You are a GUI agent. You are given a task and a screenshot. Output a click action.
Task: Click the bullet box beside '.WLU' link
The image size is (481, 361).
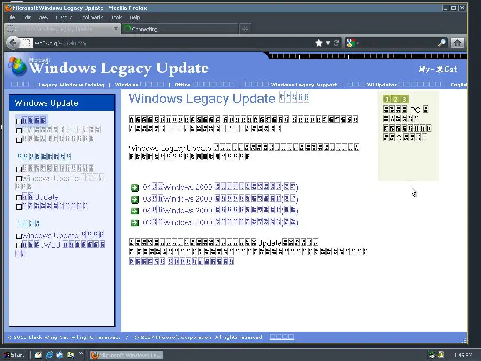[x=19, y=245]
